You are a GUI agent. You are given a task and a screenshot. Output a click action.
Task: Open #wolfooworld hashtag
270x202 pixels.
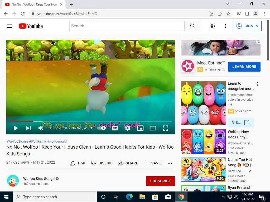click(x=57, y=141)
